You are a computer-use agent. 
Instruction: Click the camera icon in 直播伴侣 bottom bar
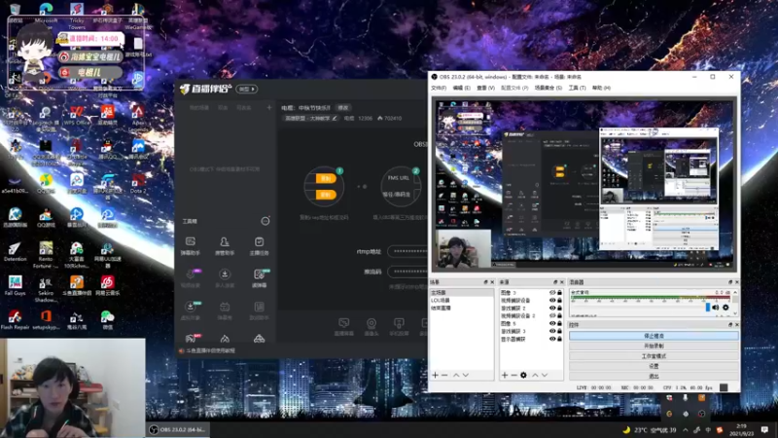tap(371, 326)
